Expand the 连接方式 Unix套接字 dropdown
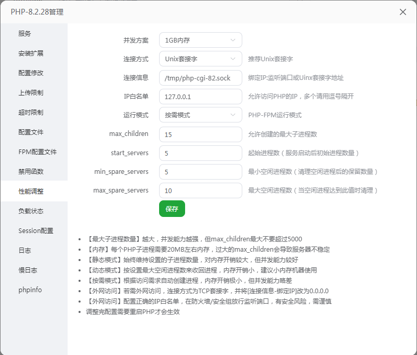This screenshot has width=417, height=355. click(x=200, y=59)
